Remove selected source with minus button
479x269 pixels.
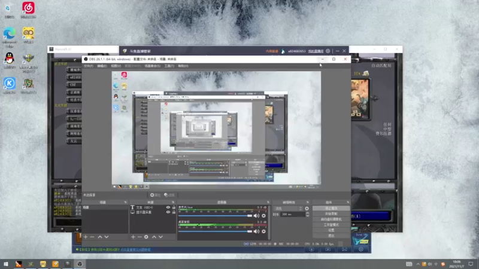140,237
